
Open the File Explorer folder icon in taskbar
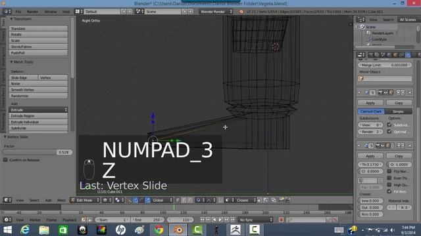[44, 230]
